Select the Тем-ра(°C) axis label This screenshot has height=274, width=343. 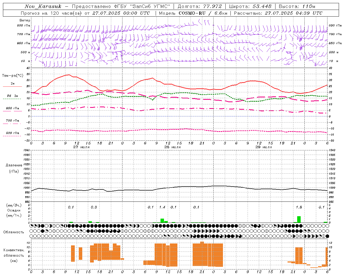click(x=13, y=76)
